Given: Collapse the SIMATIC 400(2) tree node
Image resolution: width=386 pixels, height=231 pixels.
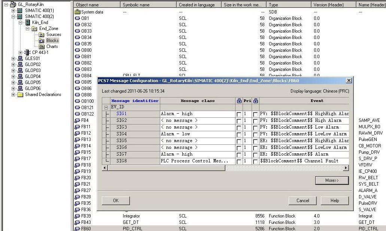Looking at the screenshot, I should 13,16.
